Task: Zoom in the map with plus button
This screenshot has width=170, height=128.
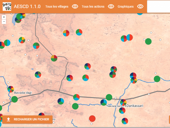Action: tap(4, 17)
